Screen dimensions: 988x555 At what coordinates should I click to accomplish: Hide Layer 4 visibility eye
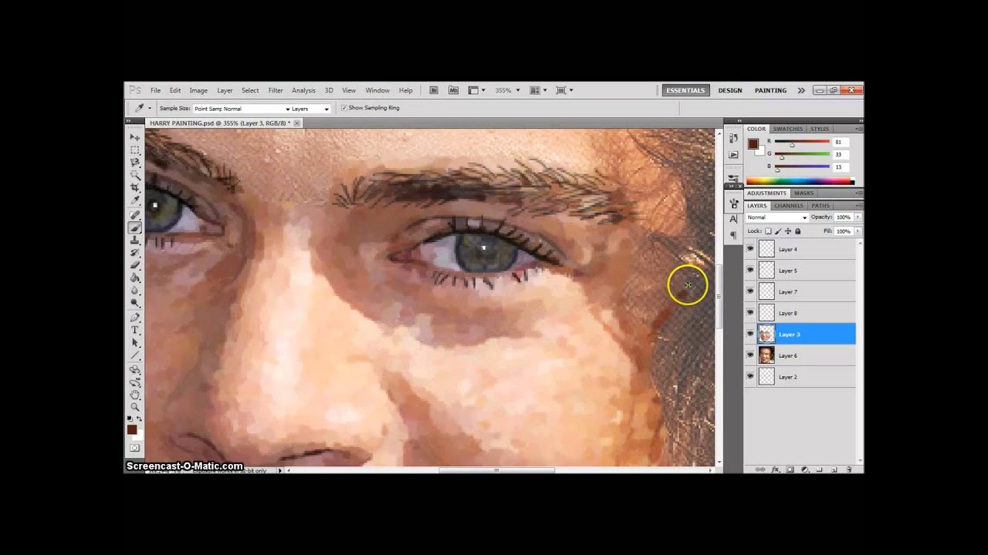(x=749, y=249)
